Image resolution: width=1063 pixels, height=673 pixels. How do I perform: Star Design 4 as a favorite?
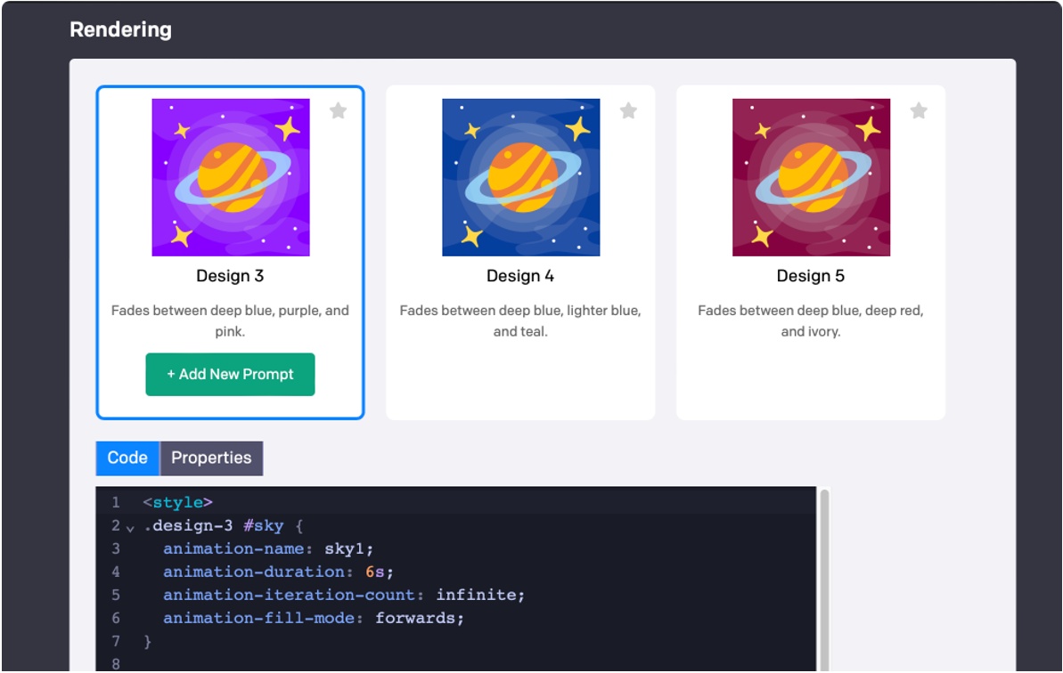(x=629, y=109)
